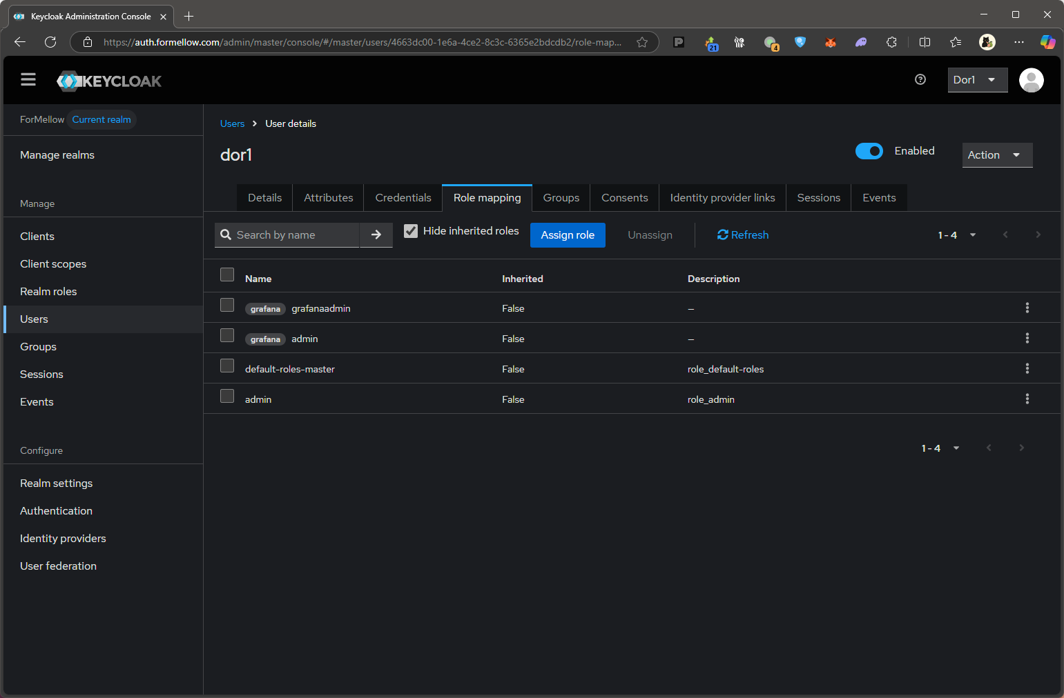
Task: Open browser favorites list icon
Action: pyautogui.click(x=956, y=42)
